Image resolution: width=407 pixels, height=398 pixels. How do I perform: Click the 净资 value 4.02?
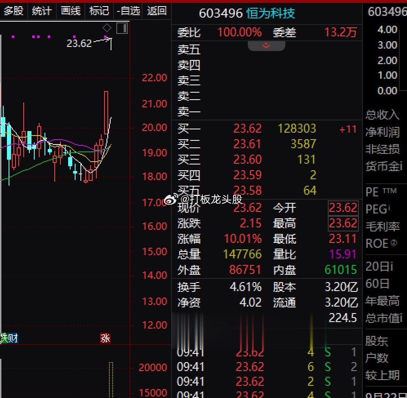click(250, 302)
